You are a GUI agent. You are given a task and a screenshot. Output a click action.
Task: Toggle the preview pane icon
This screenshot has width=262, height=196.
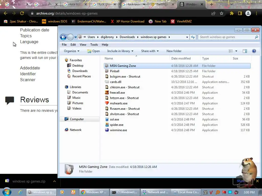245,51
